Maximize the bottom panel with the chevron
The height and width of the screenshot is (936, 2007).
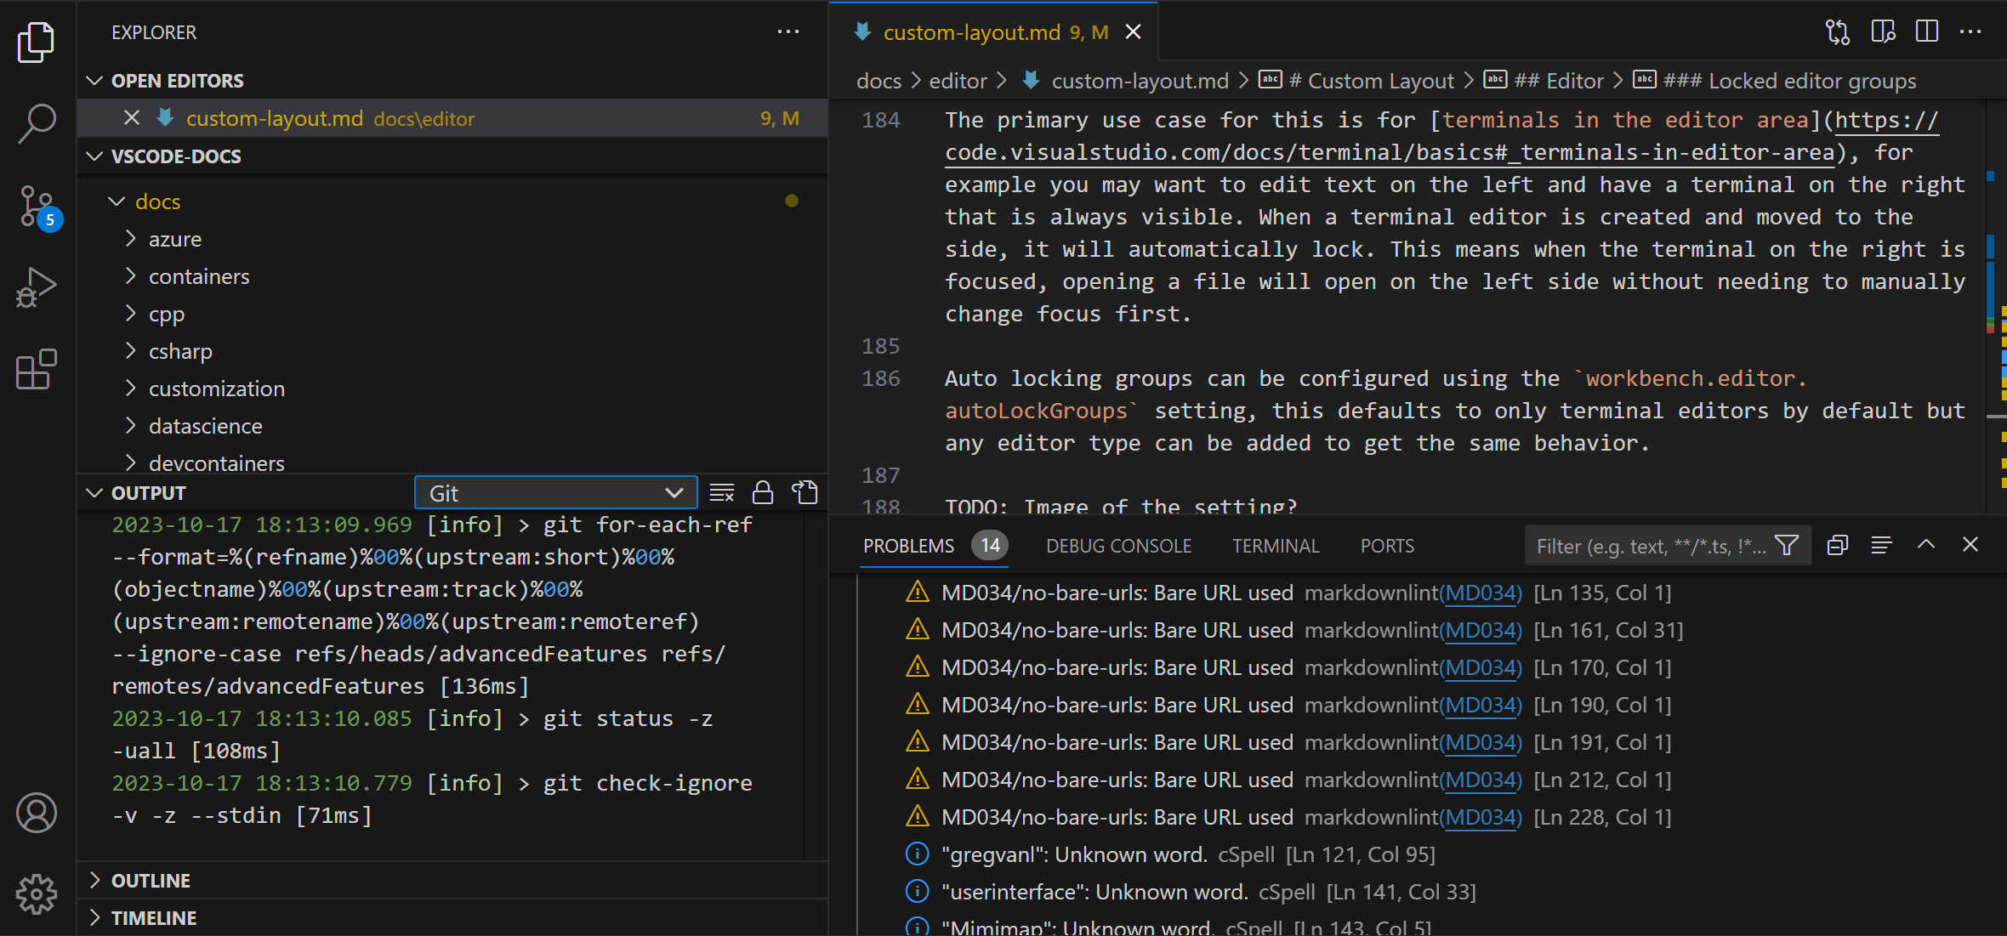[x=1925, y=545]
